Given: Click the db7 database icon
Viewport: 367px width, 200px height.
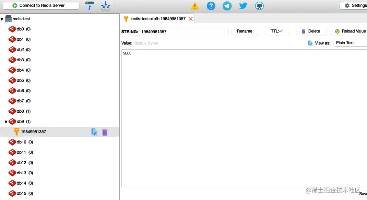Looking at the screenshot, I should tap(12, 101).
